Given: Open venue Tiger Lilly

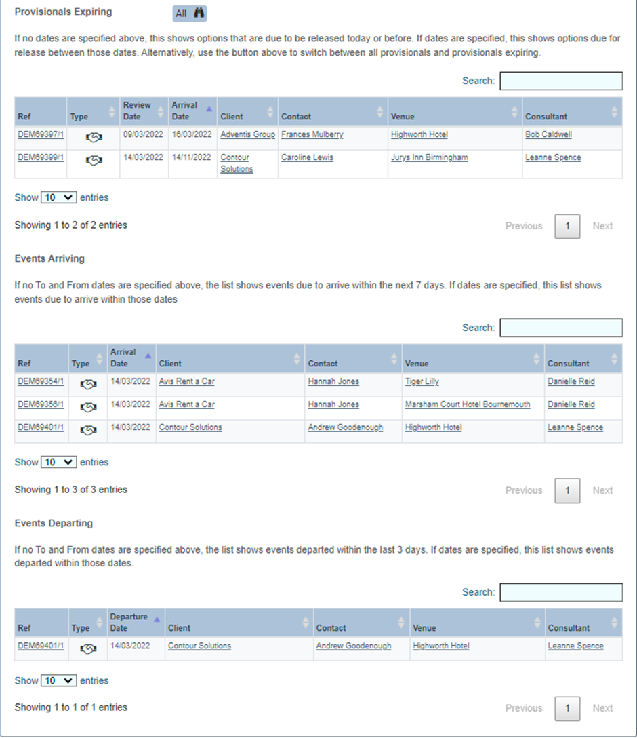Looking at the screenshot, I should click(422, 381).
